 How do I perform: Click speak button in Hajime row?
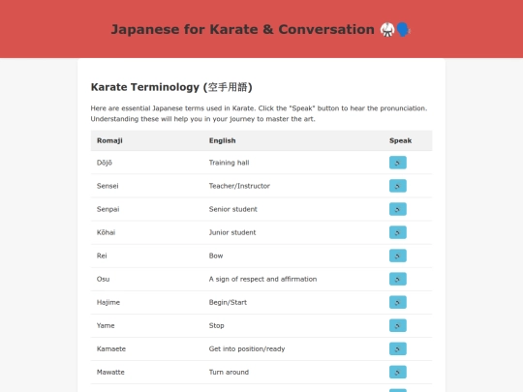tap(398, 302)
